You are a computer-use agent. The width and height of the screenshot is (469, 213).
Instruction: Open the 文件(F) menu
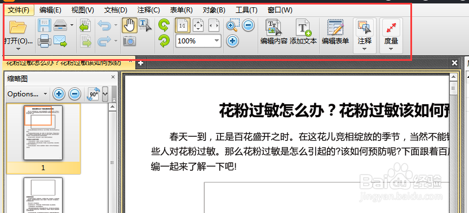click(19, 10)
